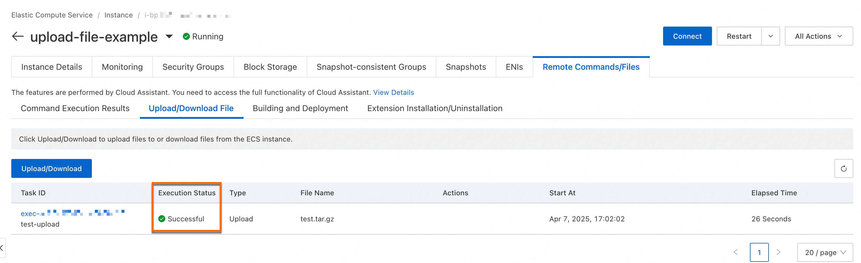
Task: Change the 20 / page size selector
Action: (x=825, y=253)
